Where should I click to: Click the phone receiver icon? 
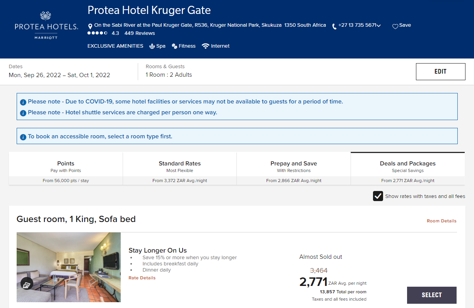coord(334,25)
